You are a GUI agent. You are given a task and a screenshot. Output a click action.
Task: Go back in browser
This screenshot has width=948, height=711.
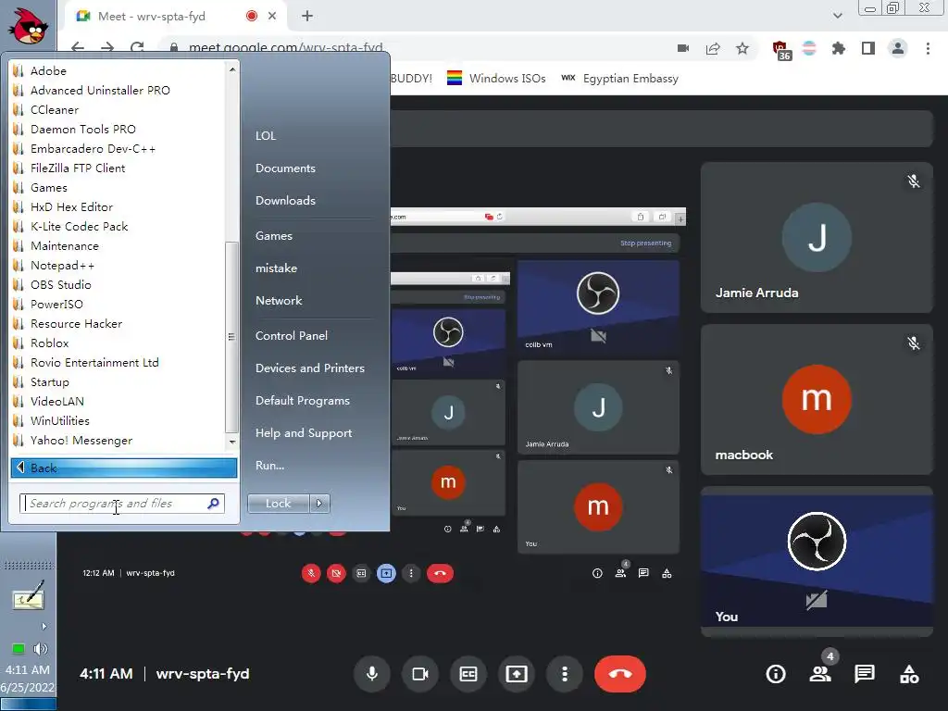[78, 48]
